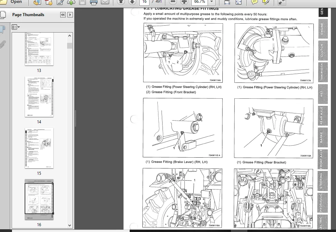Image resolution: width=336 pixels, height=232 pixels.
Task: Expand thumbnails panel with right arrow button
Action: point(70,15)
